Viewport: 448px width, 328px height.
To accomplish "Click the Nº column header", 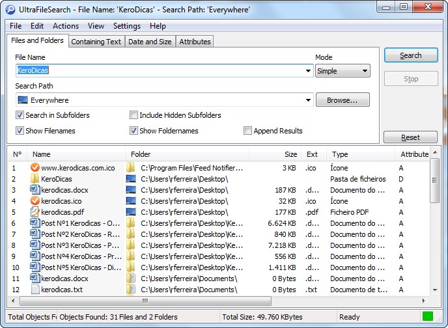I will click(x=17, y=154).
